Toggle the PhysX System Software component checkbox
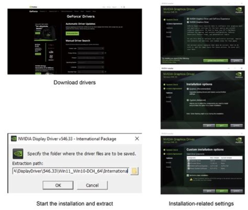 click(188, 168)
